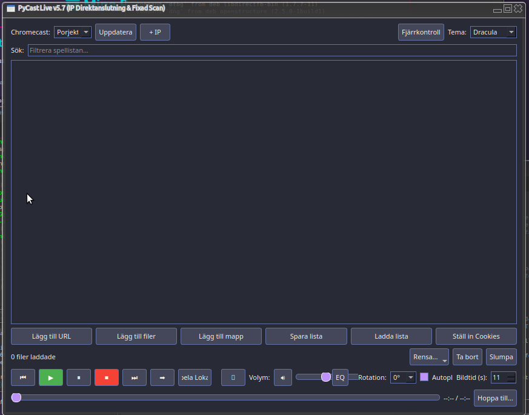Click the right-arrow playback mode button
Image resolution: width=529 pixels, height=415 pixels.
click(x=162, y=377)
